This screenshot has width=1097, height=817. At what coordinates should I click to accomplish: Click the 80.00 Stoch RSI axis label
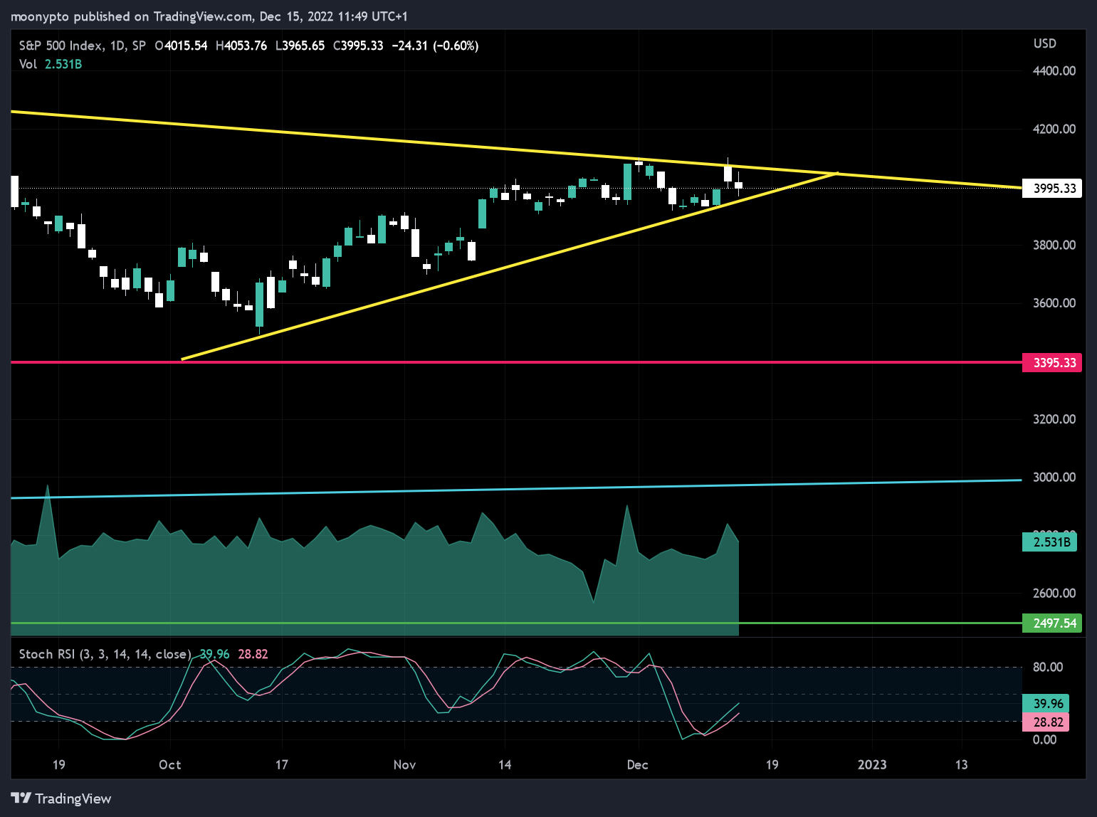(x=1048, y=668)
